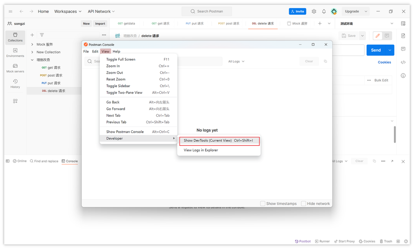Open the settings gear icon
The image size is (414, 248).
pyautogui.click(x=314, y=12)
